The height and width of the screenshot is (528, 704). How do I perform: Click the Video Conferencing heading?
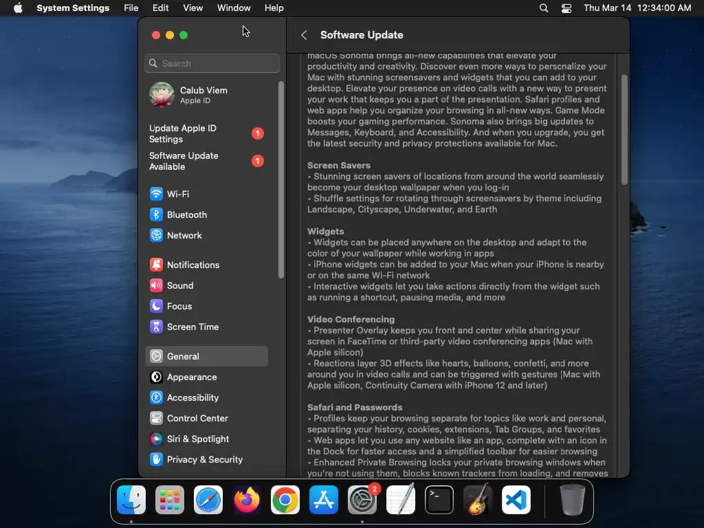click(x=351, y=319)
